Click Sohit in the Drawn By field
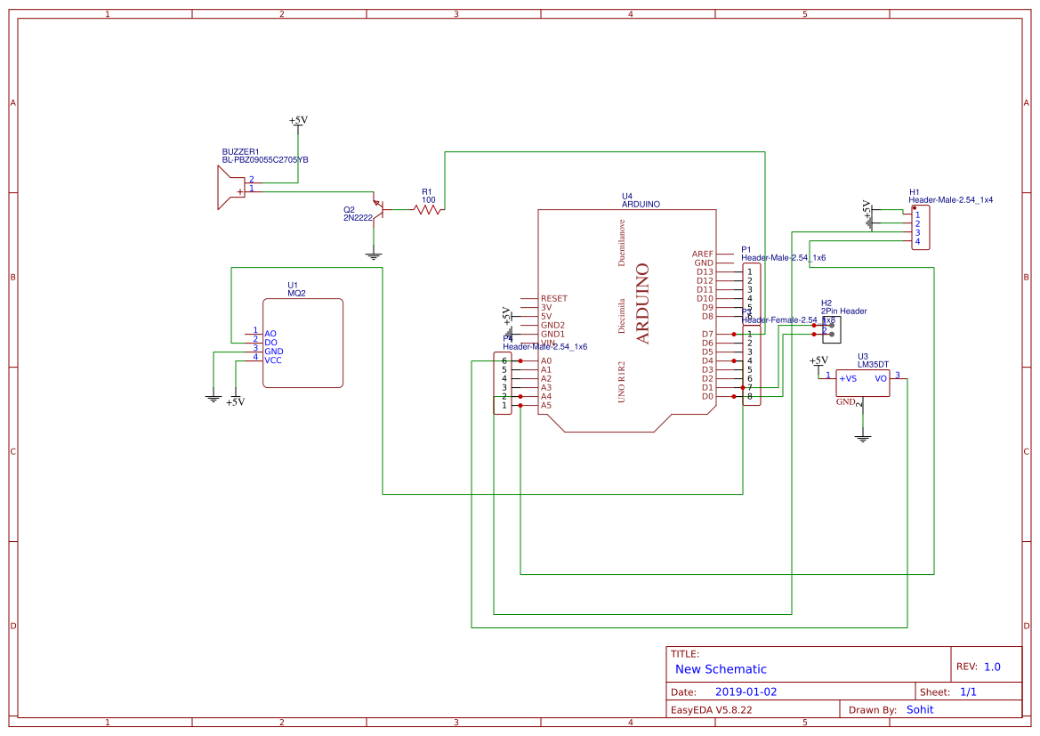 pyautogui.click(x=920, y=709)
